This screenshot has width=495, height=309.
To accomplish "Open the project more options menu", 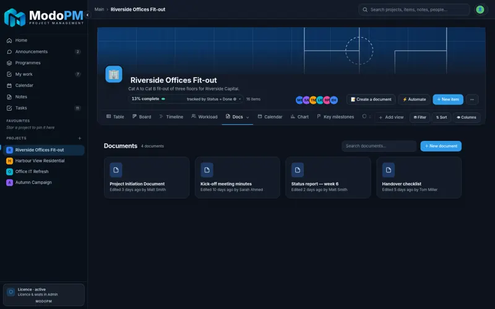I will click(472, 99).
